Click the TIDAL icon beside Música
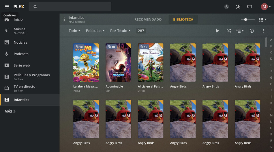This screenshot has width=274, height=152. point(7,31)
